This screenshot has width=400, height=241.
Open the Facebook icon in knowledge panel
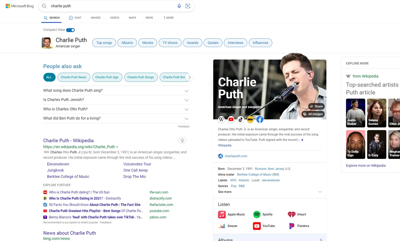pos(260,119)
